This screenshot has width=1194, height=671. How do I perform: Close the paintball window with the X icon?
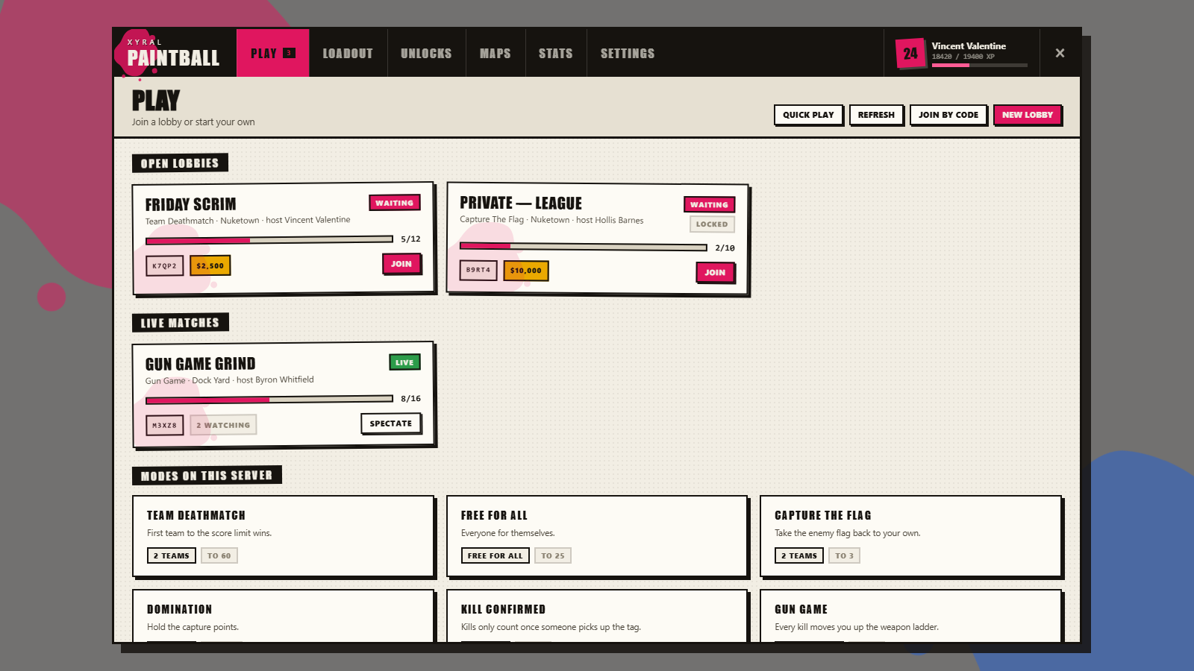click(1060, 53)
